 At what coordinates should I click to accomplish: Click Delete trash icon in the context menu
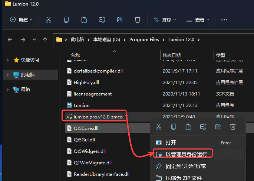point(233,127)
